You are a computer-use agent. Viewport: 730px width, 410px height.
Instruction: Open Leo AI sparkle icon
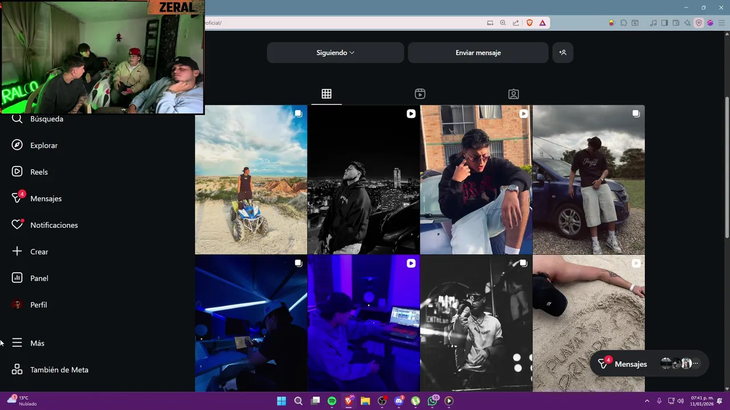coord(687,23)
